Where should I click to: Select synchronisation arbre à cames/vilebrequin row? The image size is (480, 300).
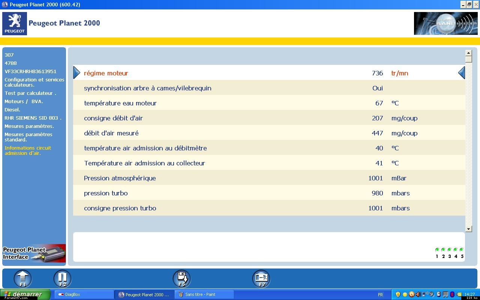click(x=269, y=88)
